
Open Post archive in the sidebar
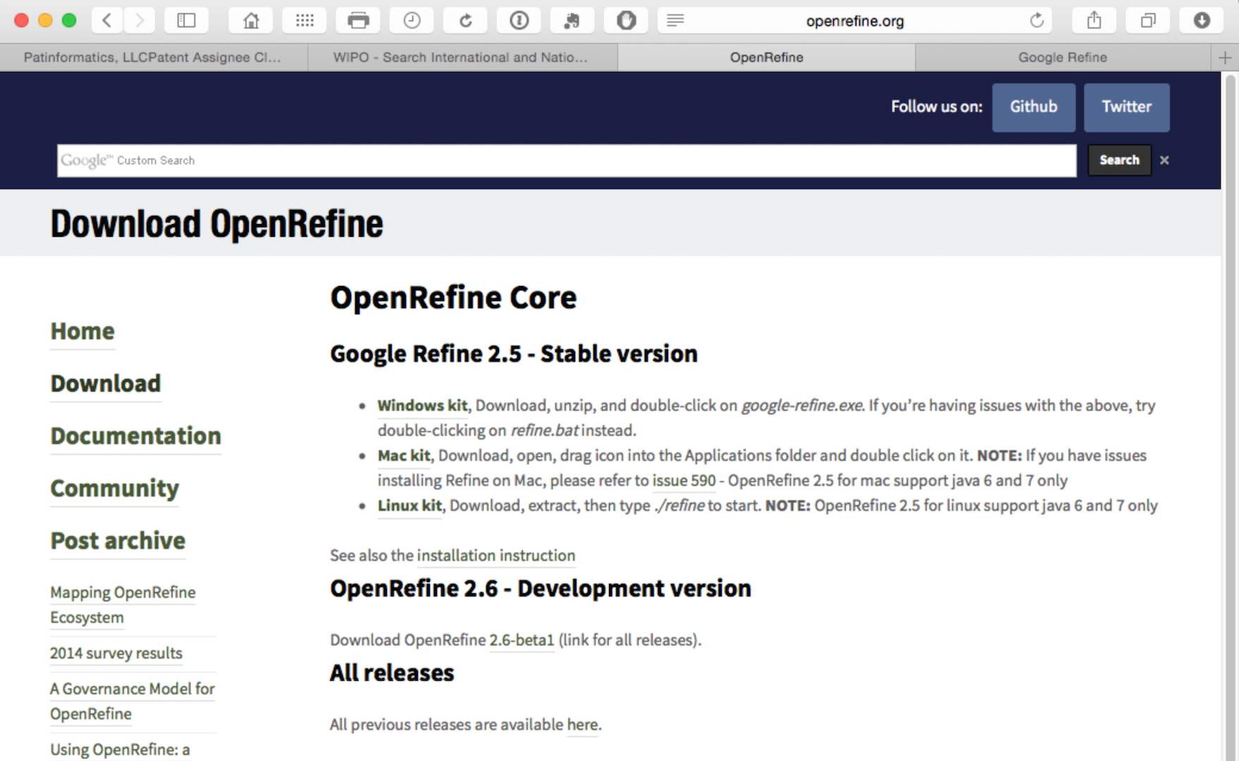(x=118, y=540)
